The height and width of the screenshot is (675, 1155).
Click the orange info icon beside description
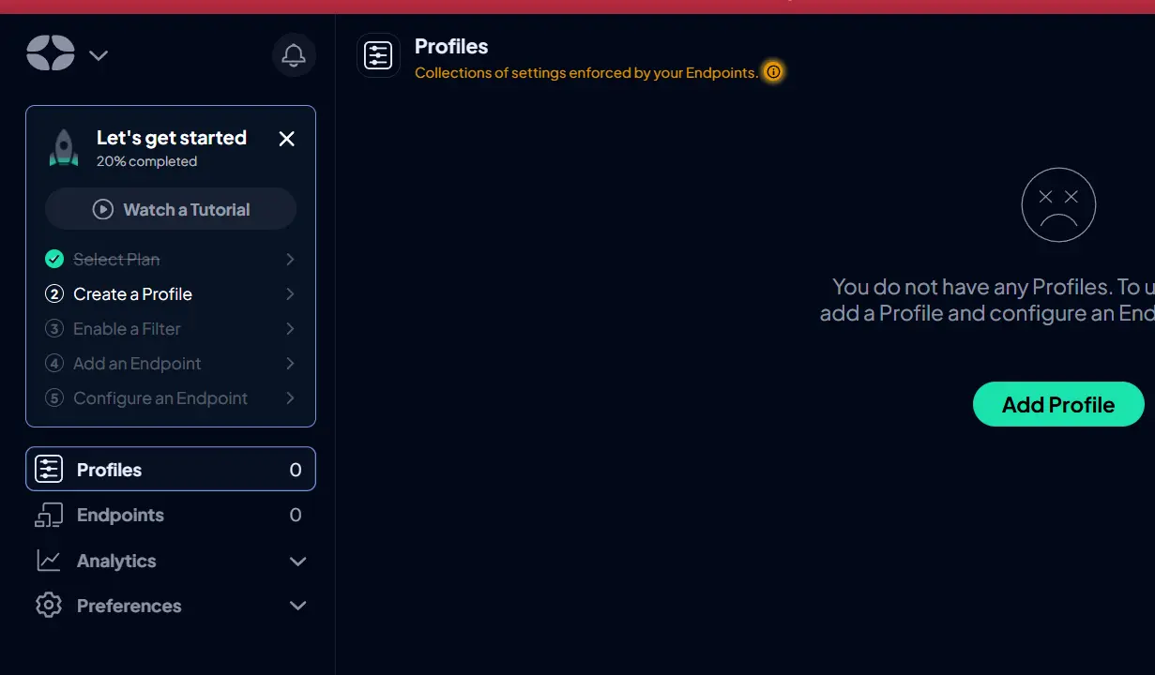click(773, 72)
